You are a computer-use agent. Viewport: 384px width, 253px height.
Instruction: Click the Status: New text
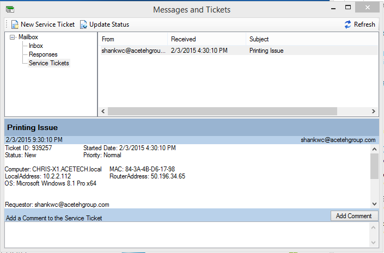tap(21, 155)
